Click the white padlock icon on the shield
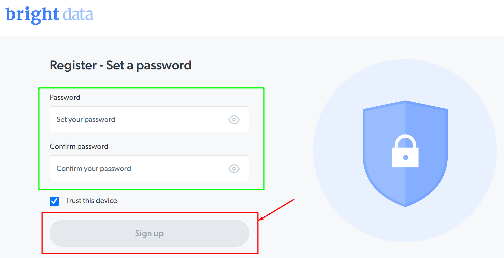This screenshot has width=504, height=258. tap(405, 151)
